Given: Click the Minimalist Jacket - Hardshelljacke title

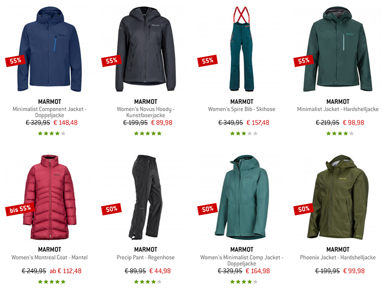Looking at the screenshot, I should click(338, 109).
